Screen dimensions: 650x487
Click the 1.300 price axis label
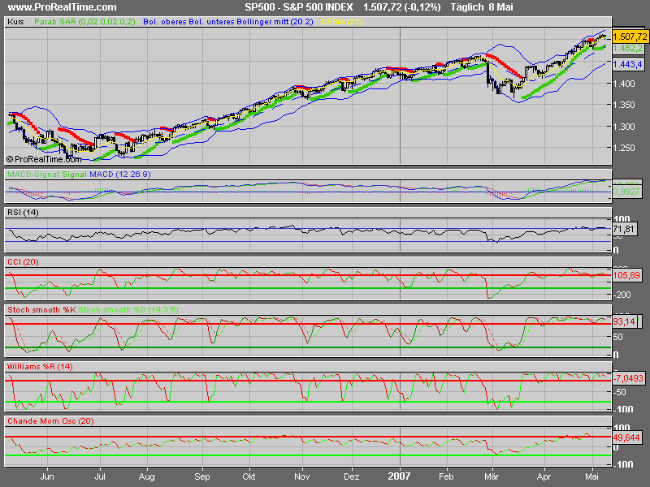[626, 127]
